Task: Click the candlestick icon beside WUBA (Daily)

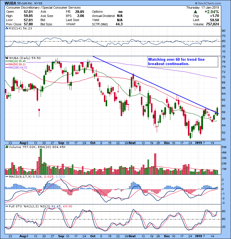Action: pyautogui.click(x=7, y=58)
